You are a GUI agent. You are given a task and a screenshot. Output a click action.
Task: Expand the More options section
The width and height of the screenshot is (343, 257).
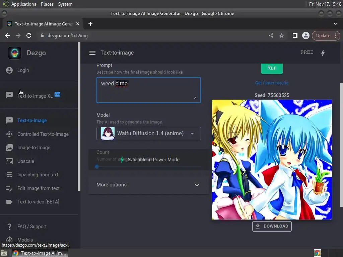tap(148, 185)
